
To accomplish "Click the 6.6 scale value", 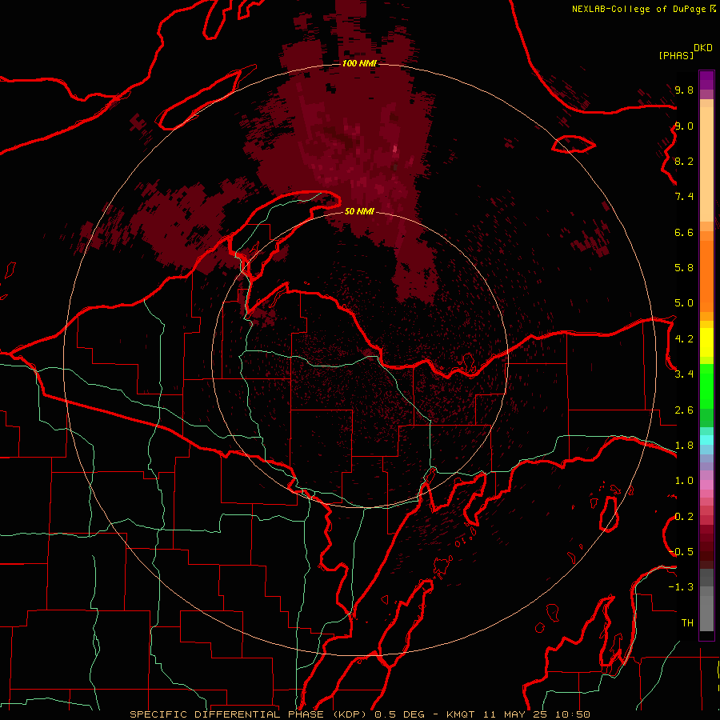I will click(684, 232).
